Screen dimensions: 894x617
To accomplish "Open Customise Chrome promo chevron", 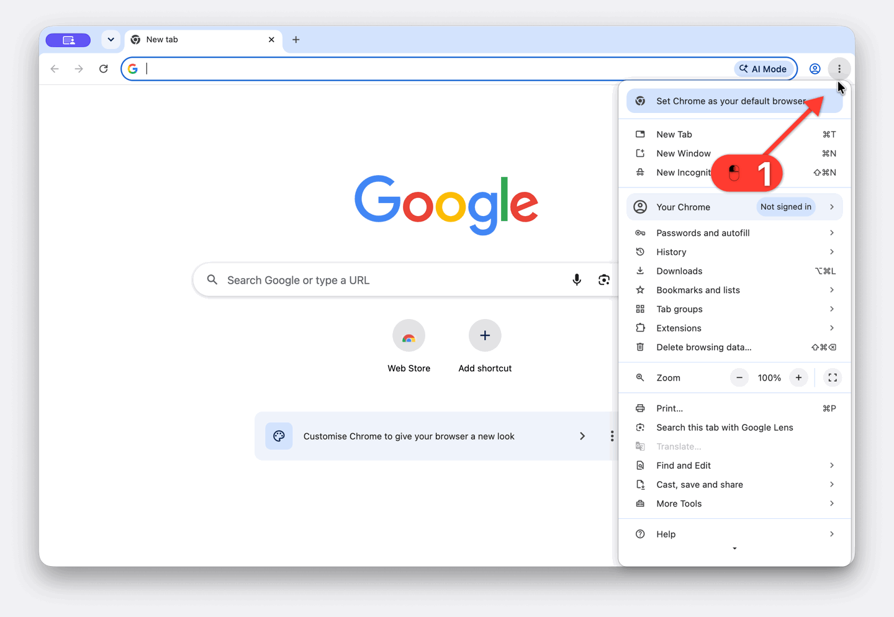I will (x=582, y=436).
